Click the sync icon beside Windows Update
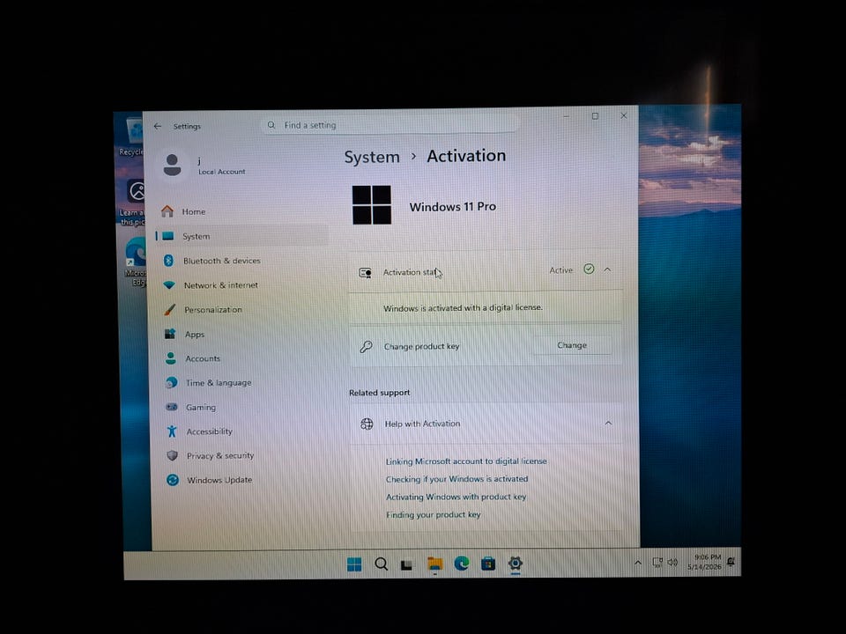846x634 pixels. [173, 480]
